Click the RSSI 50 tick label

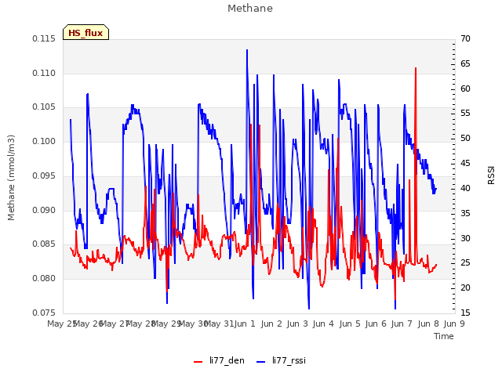pos(465,139)
